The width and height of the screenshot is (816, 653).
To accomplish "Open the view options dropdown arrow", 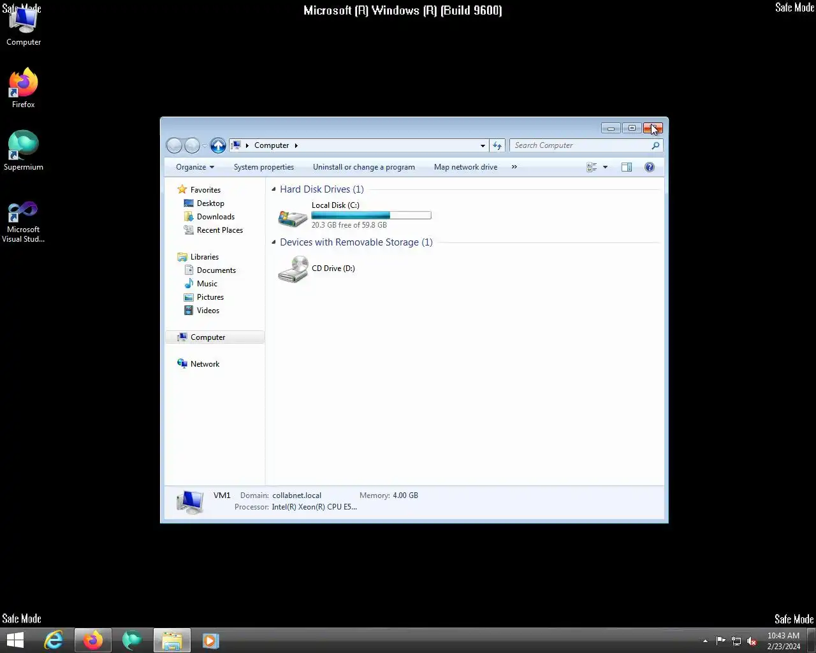I will [x=605, y=167].
